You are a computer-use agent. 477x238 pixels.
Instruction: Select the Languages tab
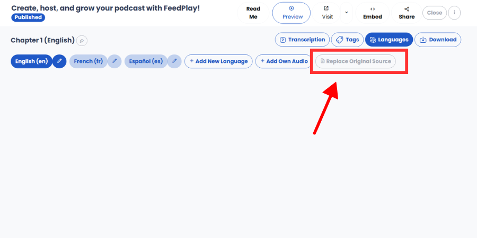(389, 40)
